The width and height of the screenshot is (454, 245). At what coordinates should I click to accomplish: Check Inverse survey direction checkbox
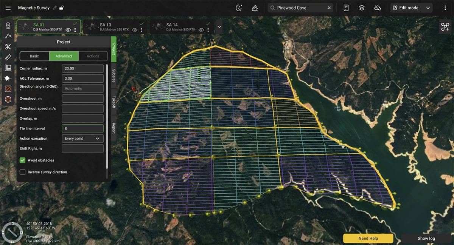[23, 172]
